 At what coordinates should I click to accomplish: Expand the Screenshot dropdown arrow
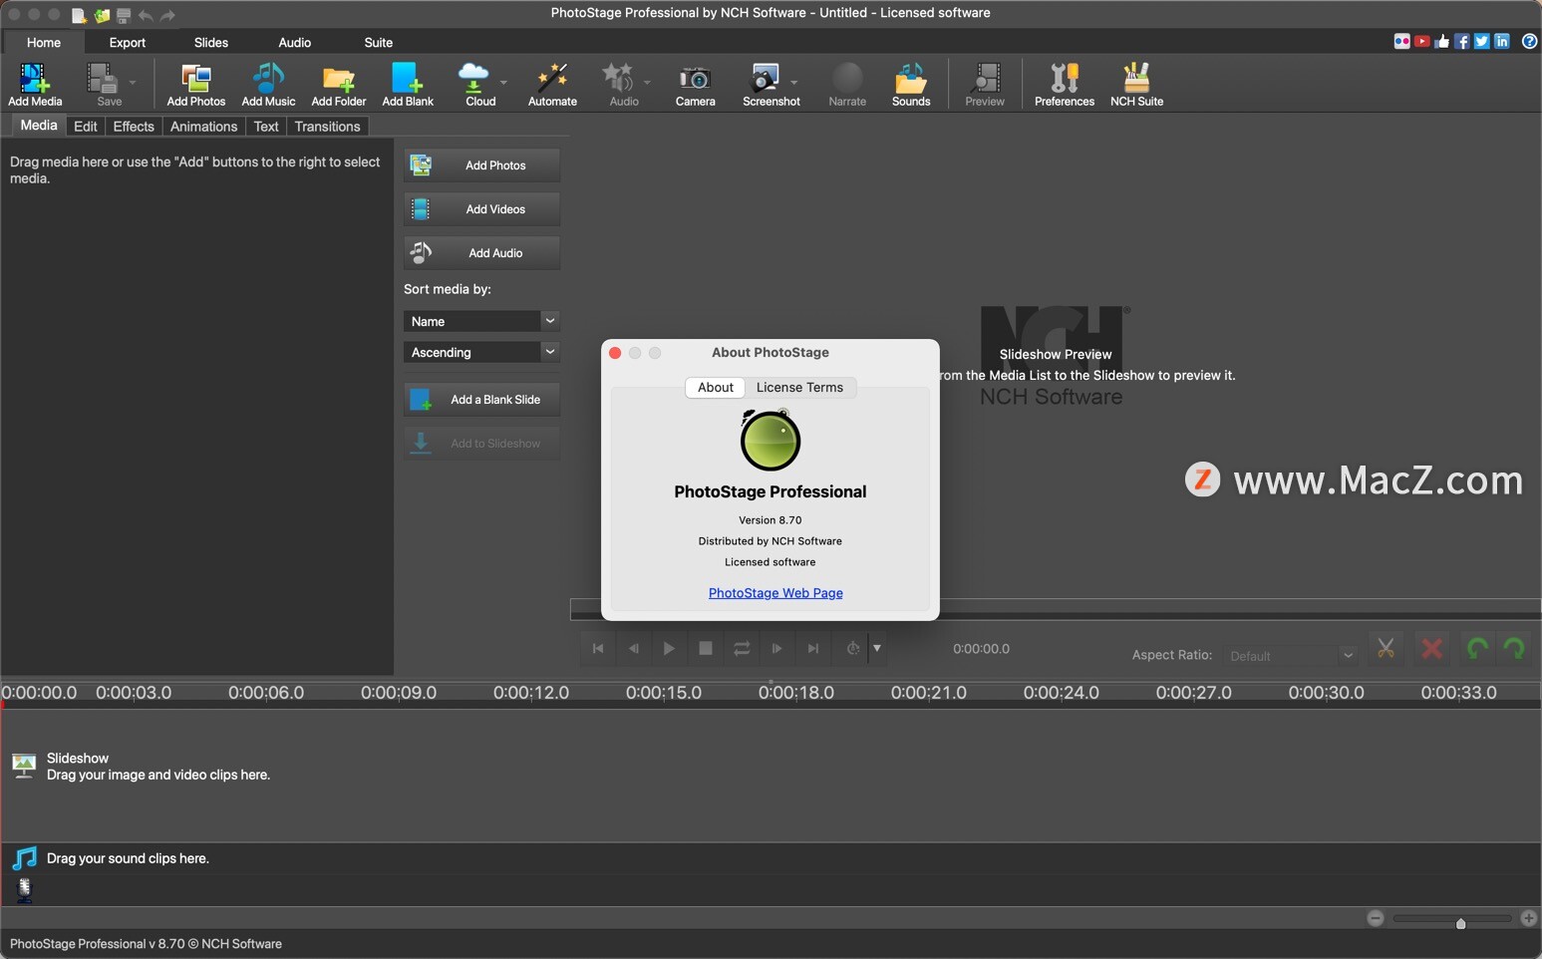click(794, 83)
